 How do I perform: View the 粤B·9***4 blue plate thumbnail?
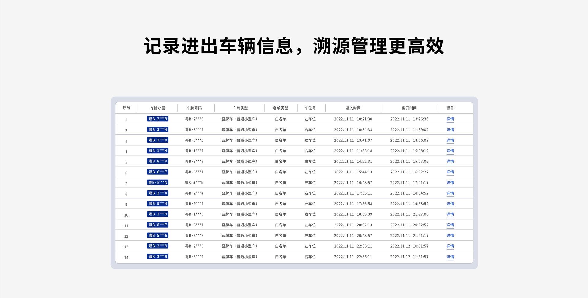pos(157,203)
